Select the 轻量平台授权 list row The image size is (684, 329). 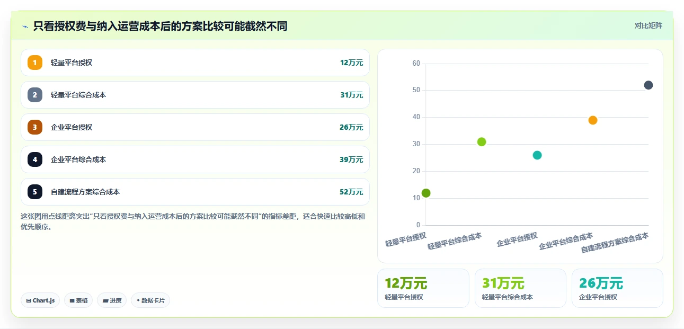click(x=195, y=63)
